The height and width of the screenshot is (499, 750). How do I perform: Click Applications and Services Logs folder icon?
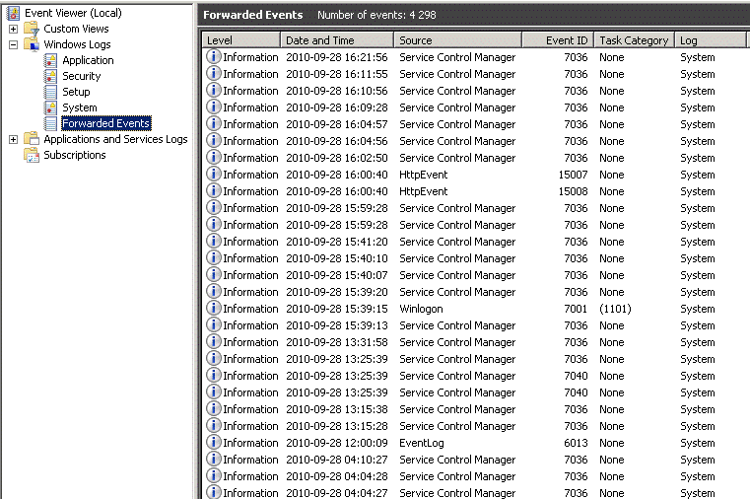[x=32, y=139]
